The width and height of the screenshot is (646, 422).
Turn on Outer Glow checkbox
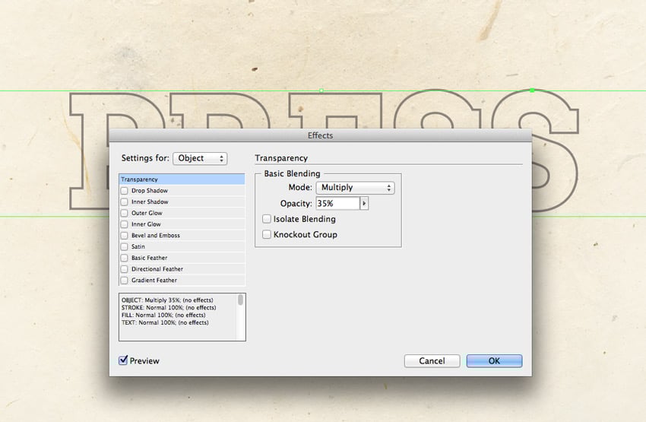(x=125, y=214)
